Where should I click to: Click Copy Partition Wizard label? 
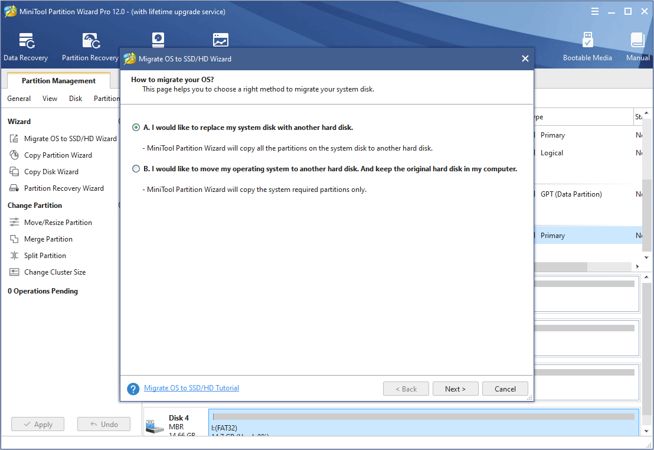(x=58, y=155)
